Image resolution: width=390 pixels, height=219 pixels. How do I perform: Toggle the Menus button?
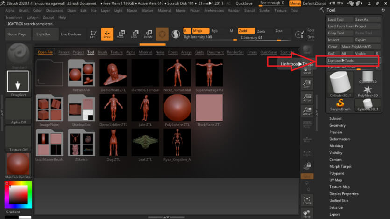coord(295,3)
